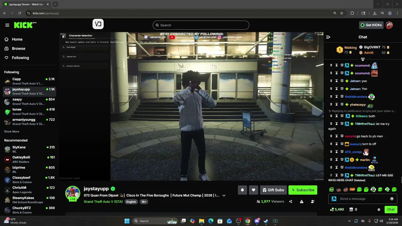Open chat settings gear

[379, 209]
